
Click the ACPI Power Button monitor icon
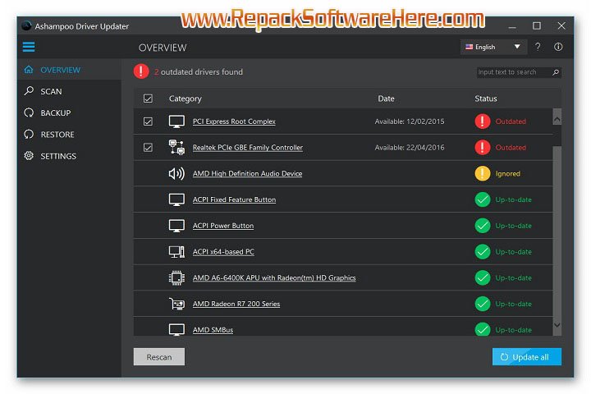coord(176,226)
